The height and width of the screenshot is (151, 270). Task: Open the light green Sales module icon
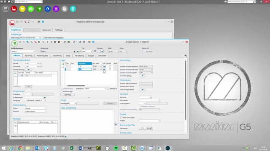[31, 9]
